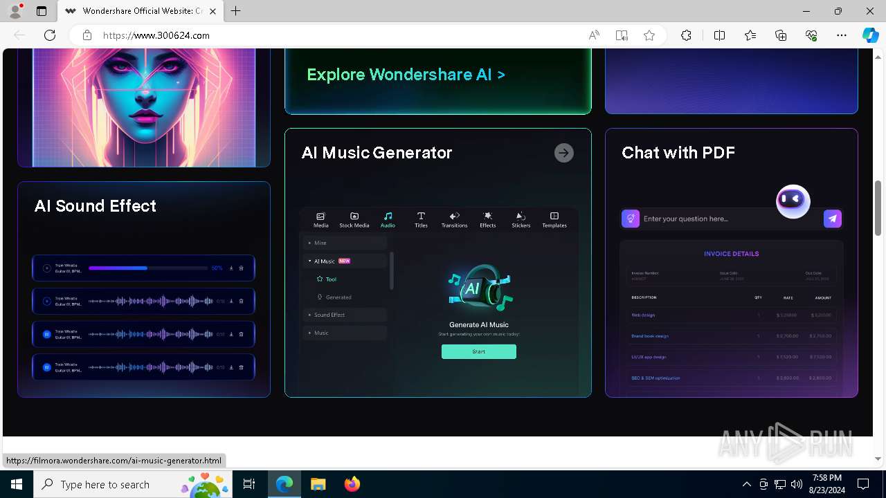Expand the Sound Effect item
Screen dimensions: 886x498
[x=345, y=315]
